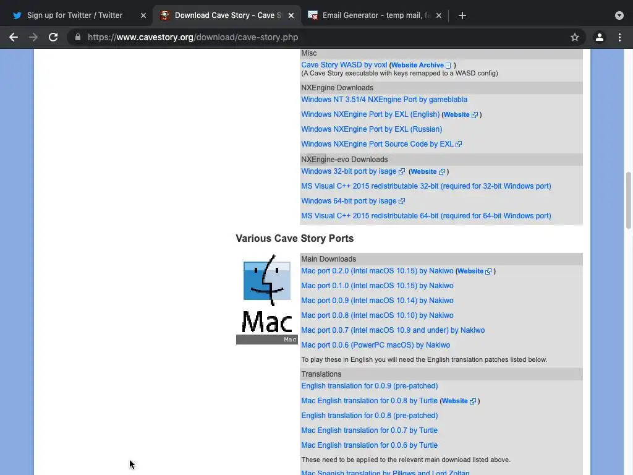Click the forward navigation arrow

(33, 37)
